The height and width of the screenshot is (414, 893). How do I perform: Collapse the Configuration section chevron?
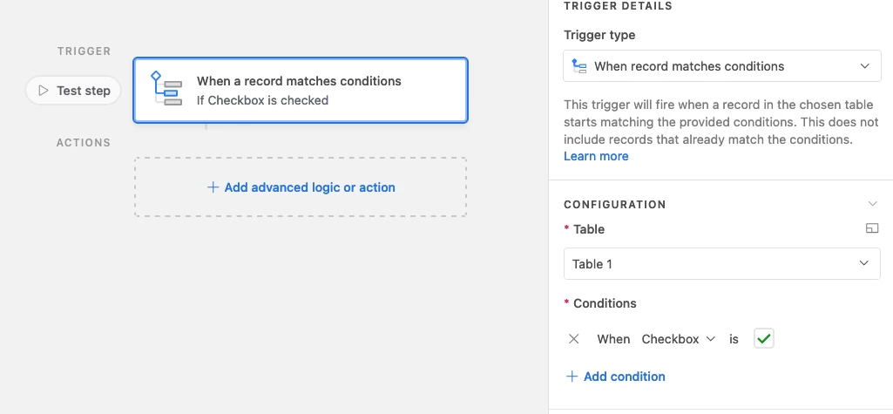tap(872, 204)
